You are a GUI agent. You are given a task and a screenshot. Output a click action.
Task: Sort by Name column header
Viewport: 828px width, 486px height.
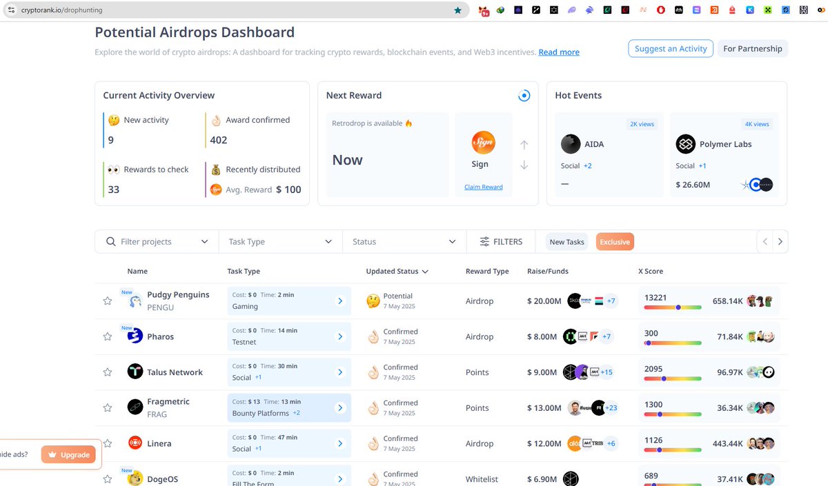pyautogui.click(x=137, y=272)
